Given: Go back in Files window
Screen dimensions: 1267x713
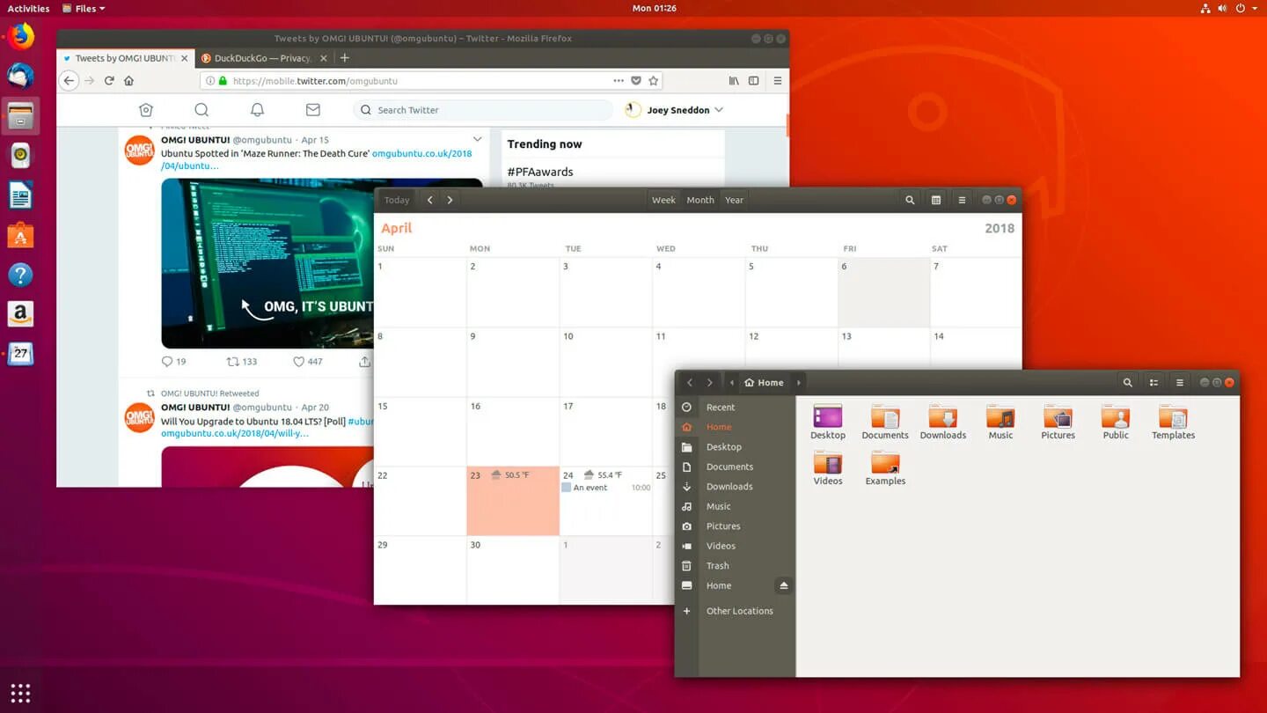Looking at the screenshot, I should pyautogui.click(x=690, y=382).
